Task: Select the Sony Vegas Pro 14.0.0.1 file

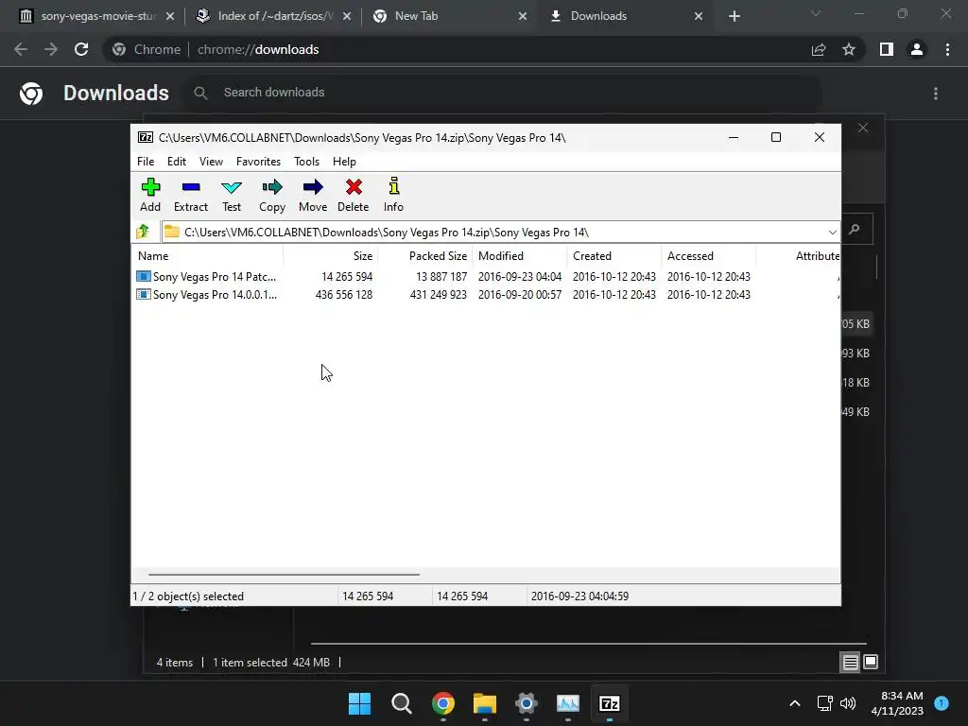Action: coord(207,295)
